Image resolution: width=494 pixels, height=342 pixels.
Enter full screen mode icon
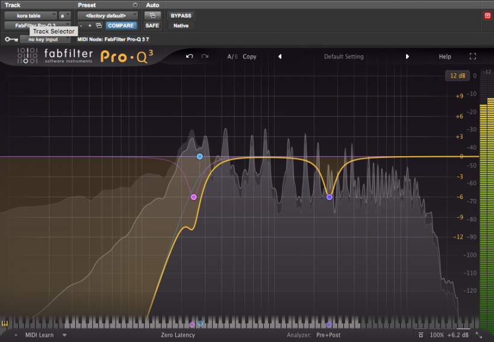tap(472, 56)
